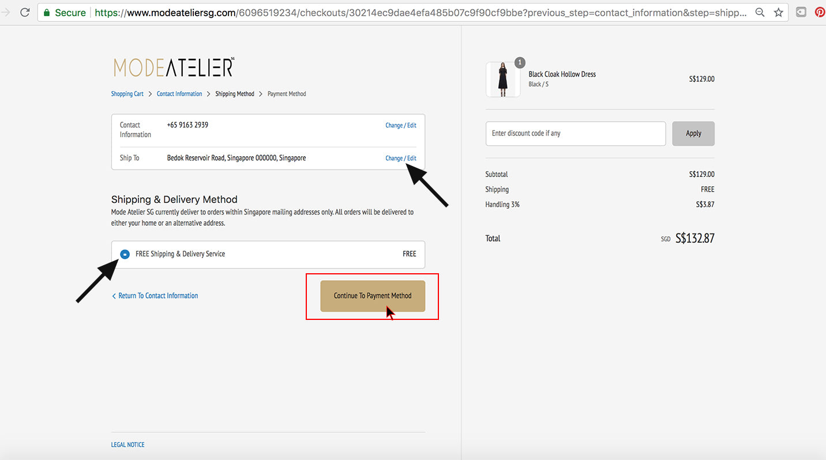
Task: Reload the page with the browser refresh icon
Action: (25, 12)
